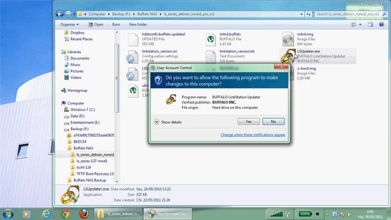Select Dropbox in navigation pane
The image size is (391, 220).
75,32
